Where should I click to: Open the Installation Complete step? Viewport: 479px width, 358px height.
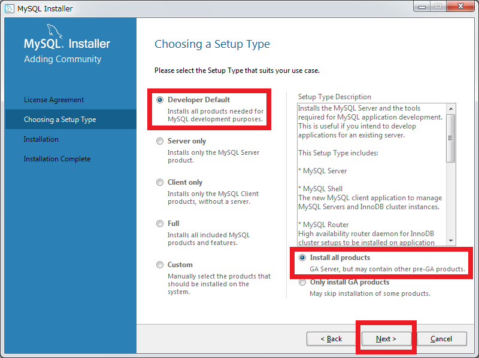pos(57,159)
